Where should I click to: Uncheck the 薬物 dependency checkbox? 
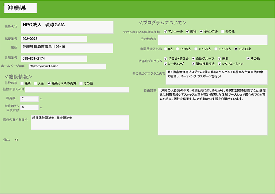tap(187, 32)
